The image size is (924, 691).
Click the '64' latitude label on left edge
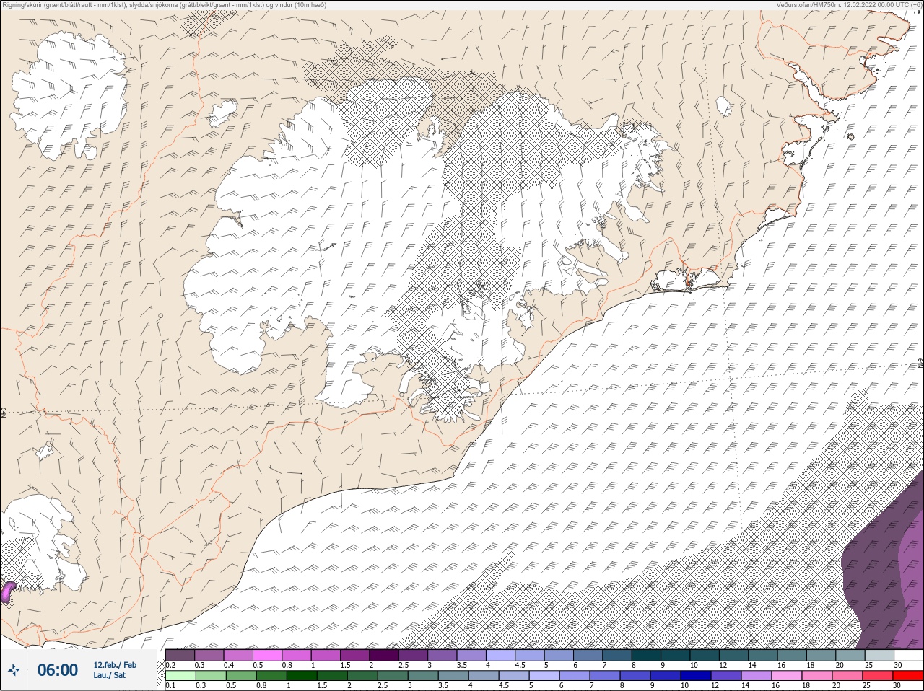click(x=4, y=414)
